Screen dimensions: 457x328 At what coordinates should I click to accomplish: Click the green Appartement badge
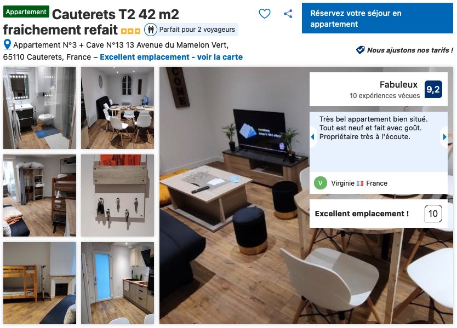click(26, 11)
